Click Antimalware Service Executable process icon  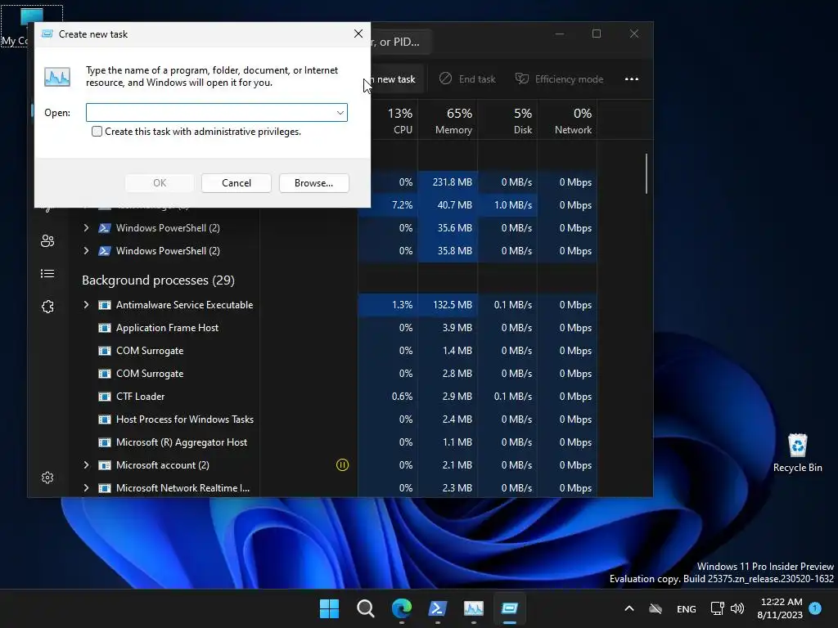tap(105, 305)
